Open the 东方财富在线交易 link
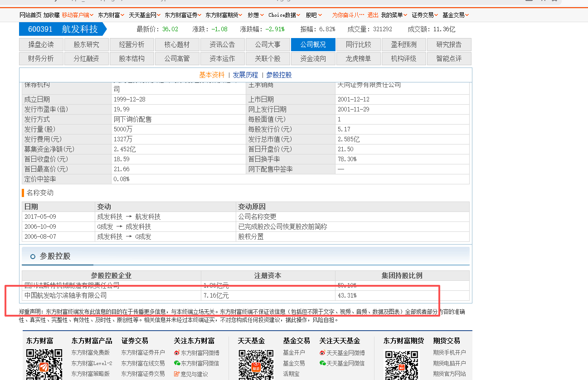 tap(143, 363)
